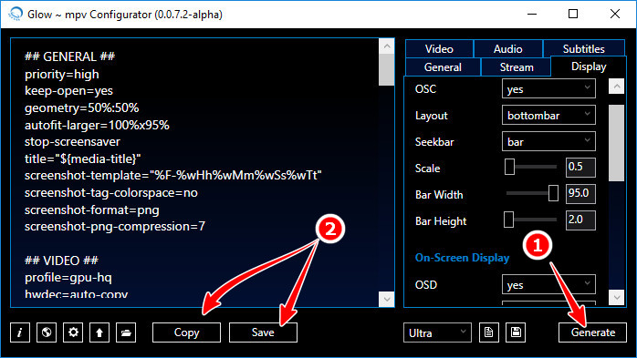
Task: Click the info icon button
Action: pyautogui.click(x=20, y=332)
